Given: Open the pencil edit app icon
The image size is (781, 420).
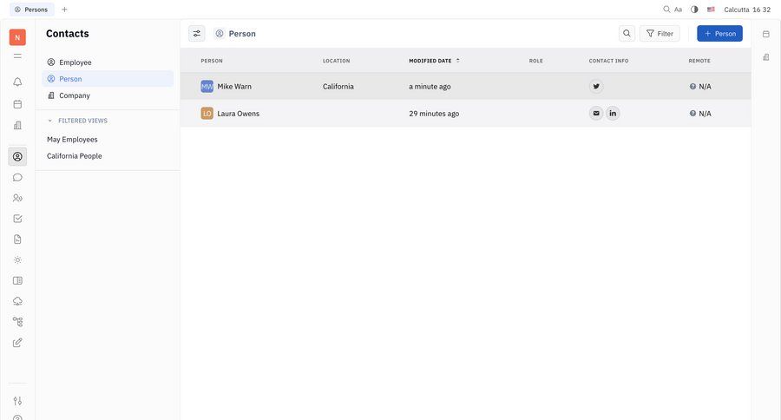Looking at the screenshot, I should 17,342.
